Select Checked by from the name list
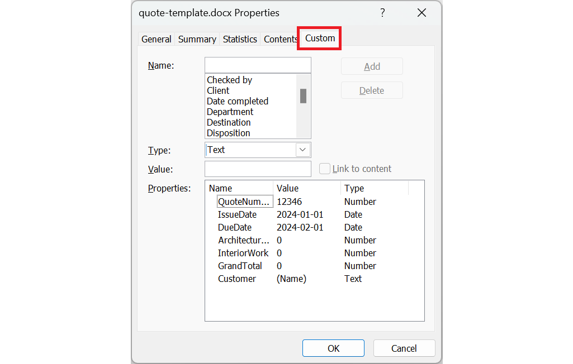Viewport: 573px width, 364px height. tap(229, 80)
